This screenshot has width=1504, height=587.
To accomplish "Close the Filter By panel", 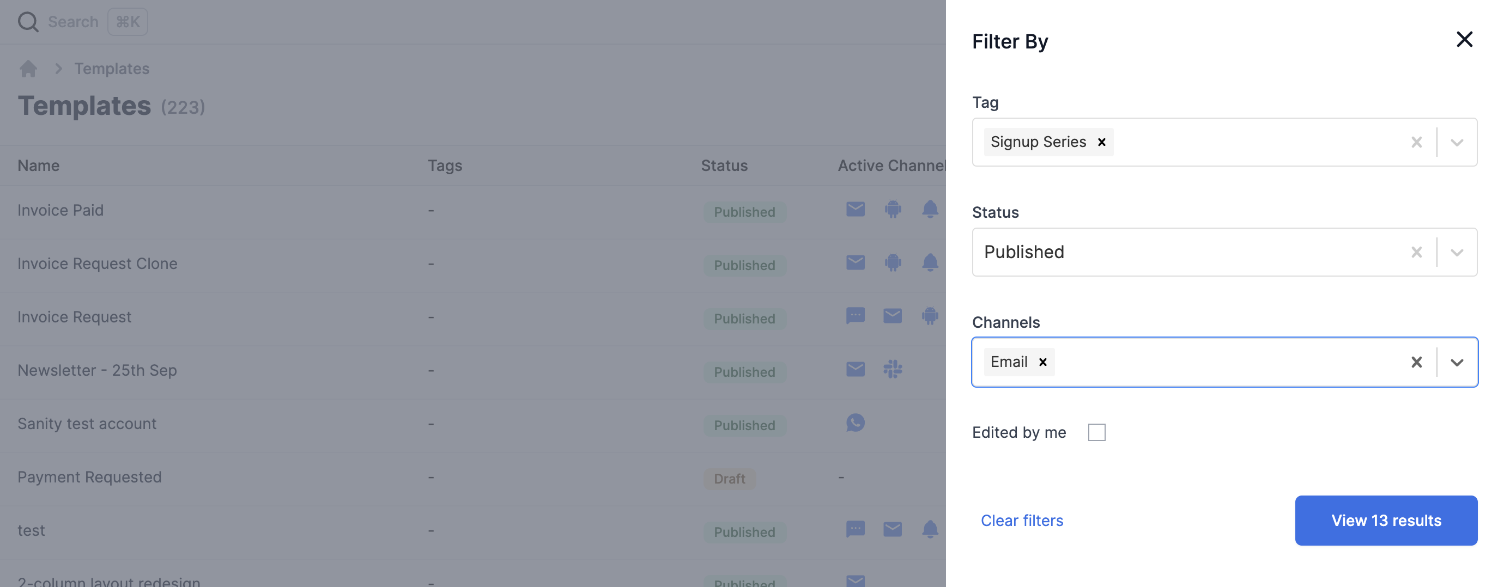I will click(1464, 40).
